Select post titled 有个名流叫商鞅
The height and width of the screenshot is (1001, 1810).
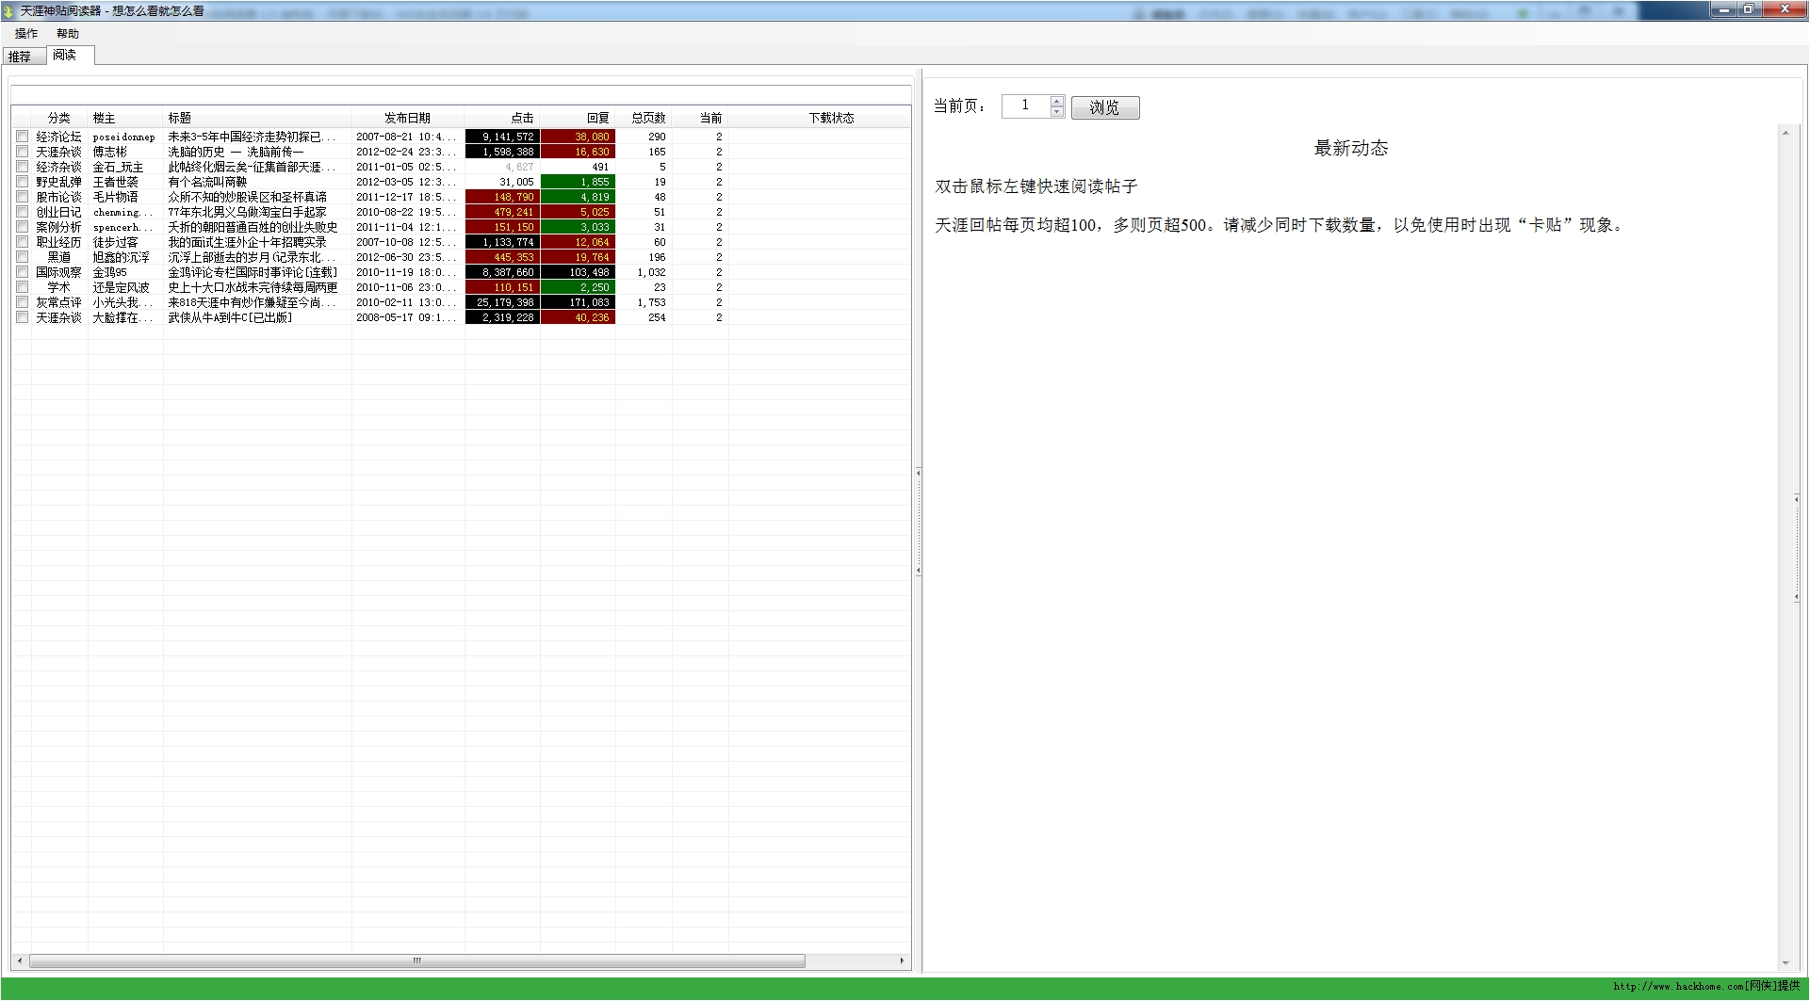pyautogui.click(x=207, y=182)
